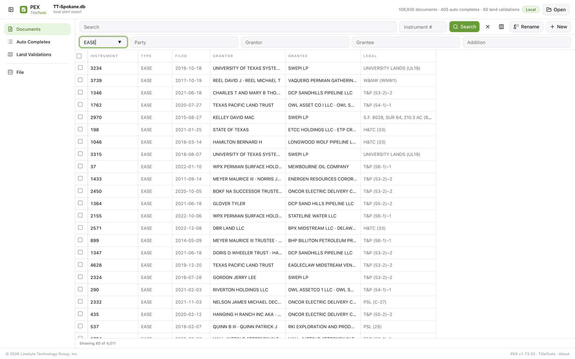
Task: Toggle the select-all header checkbox
Action: [79, 56]
